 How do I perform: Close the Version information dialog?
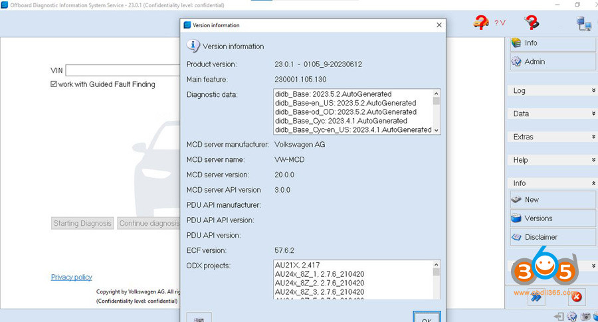click(439, 25)
